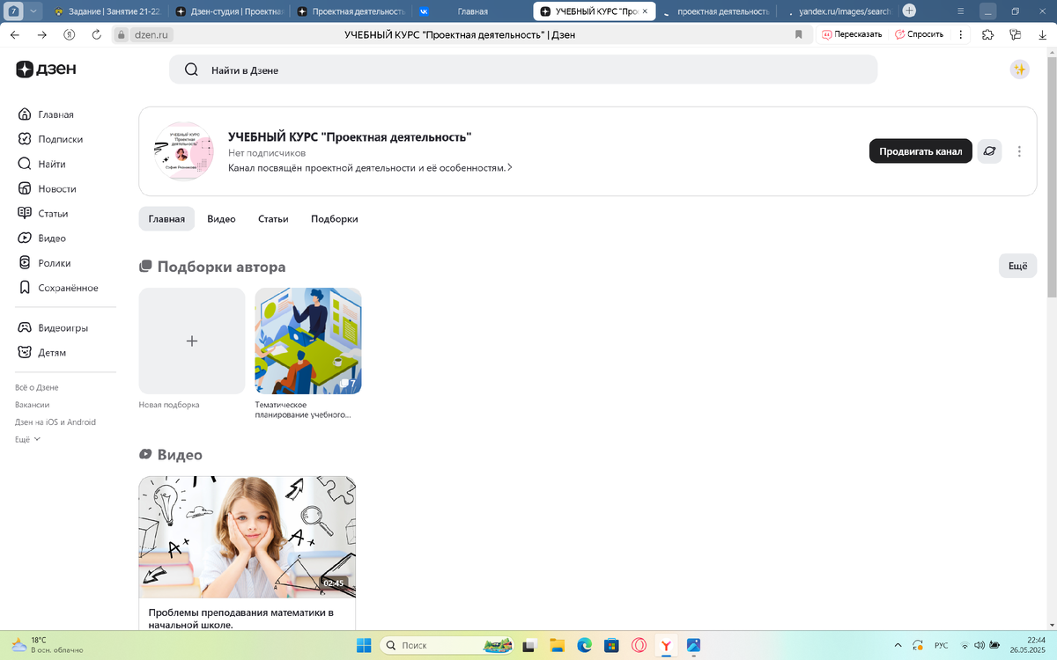Expand the channel description chevron
The image size is (1057, 660).
[510, 167]
